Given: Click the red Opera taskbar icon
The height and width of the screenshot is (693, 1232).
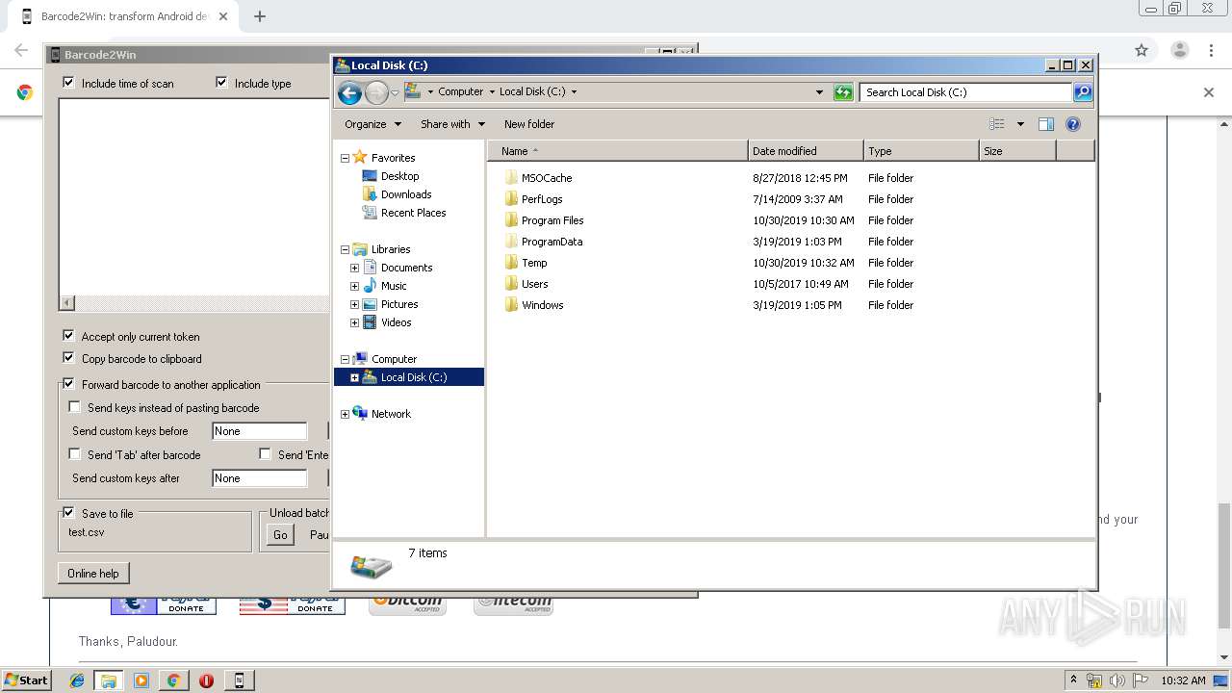Looking at the screenshot, I should pyautogui.click(x=206, y=680).
